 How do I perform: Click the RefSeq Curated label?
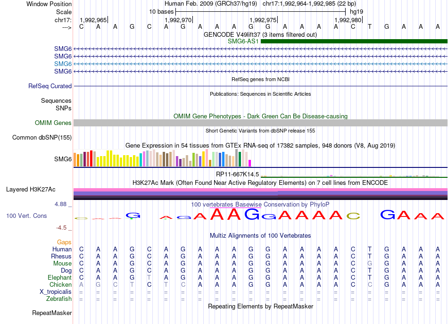tap(50, 86)
